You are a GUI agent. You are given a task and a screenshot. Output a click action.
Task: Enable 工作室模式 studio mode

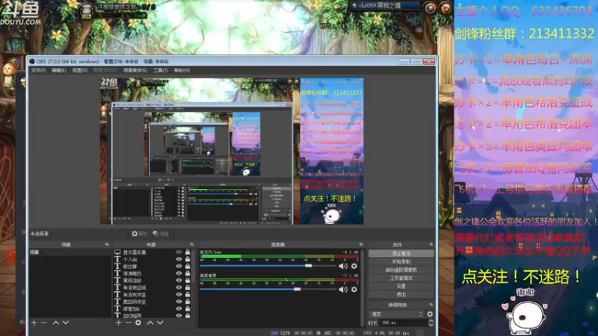click(x=401, y=278)
